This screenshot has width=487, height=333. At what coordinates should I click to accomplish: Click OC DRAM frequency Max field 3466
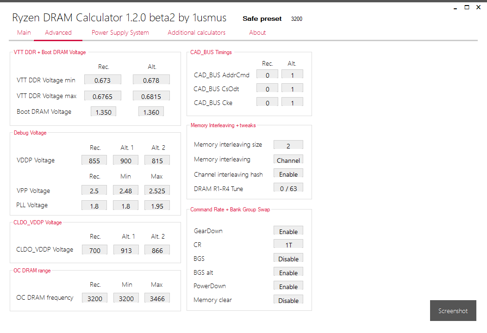(x=157, y=298)
